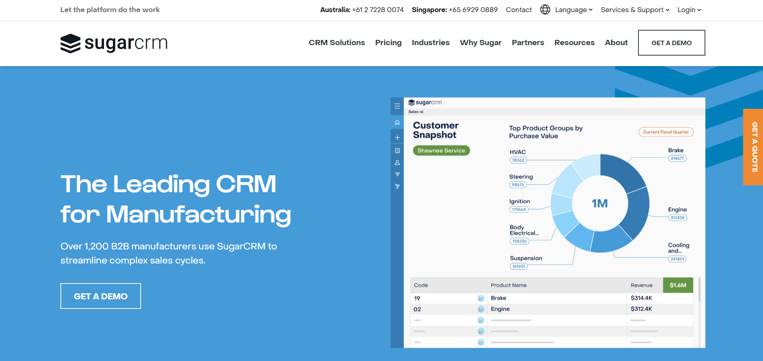Screen dimensions: 763x361
Task: Click the filter icon in dashboard sidebar
Action: [397, 174]
